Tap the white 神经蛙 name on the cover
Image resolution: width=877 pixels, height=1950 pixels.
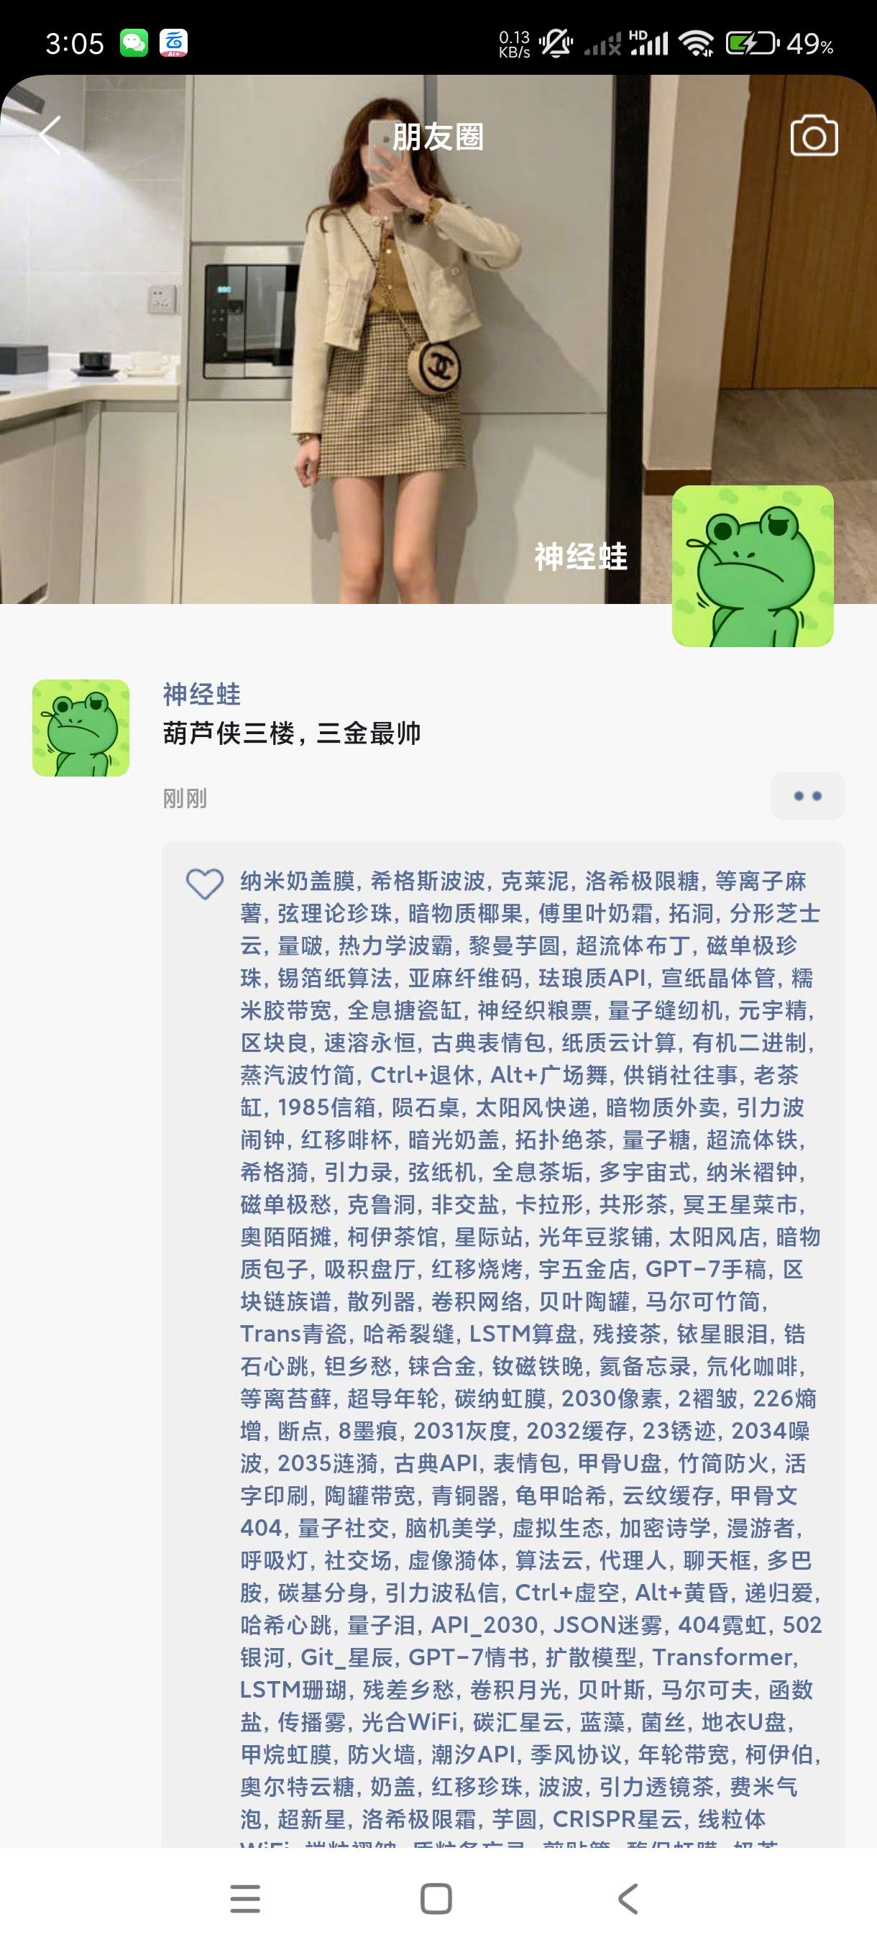pyautogui.click(x=581, y=557)
